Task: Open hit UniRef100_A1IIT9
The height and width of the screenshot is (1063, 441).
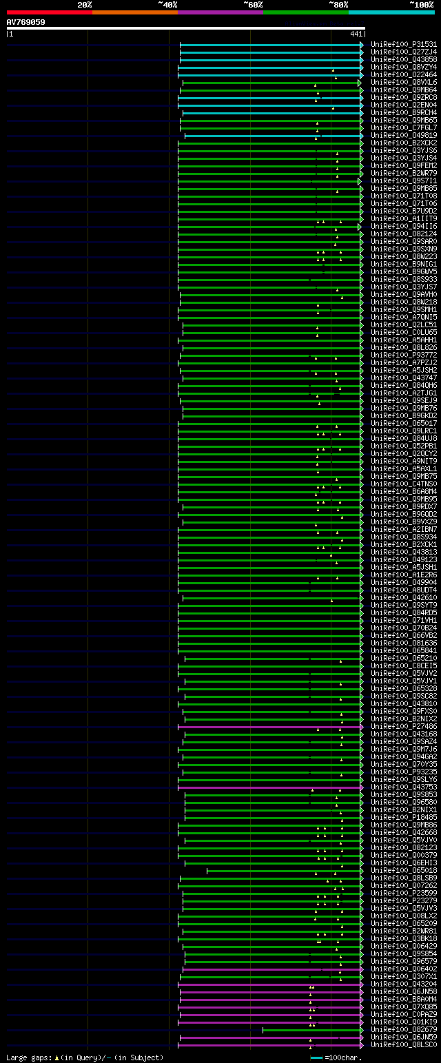Action: pos(404,218)
